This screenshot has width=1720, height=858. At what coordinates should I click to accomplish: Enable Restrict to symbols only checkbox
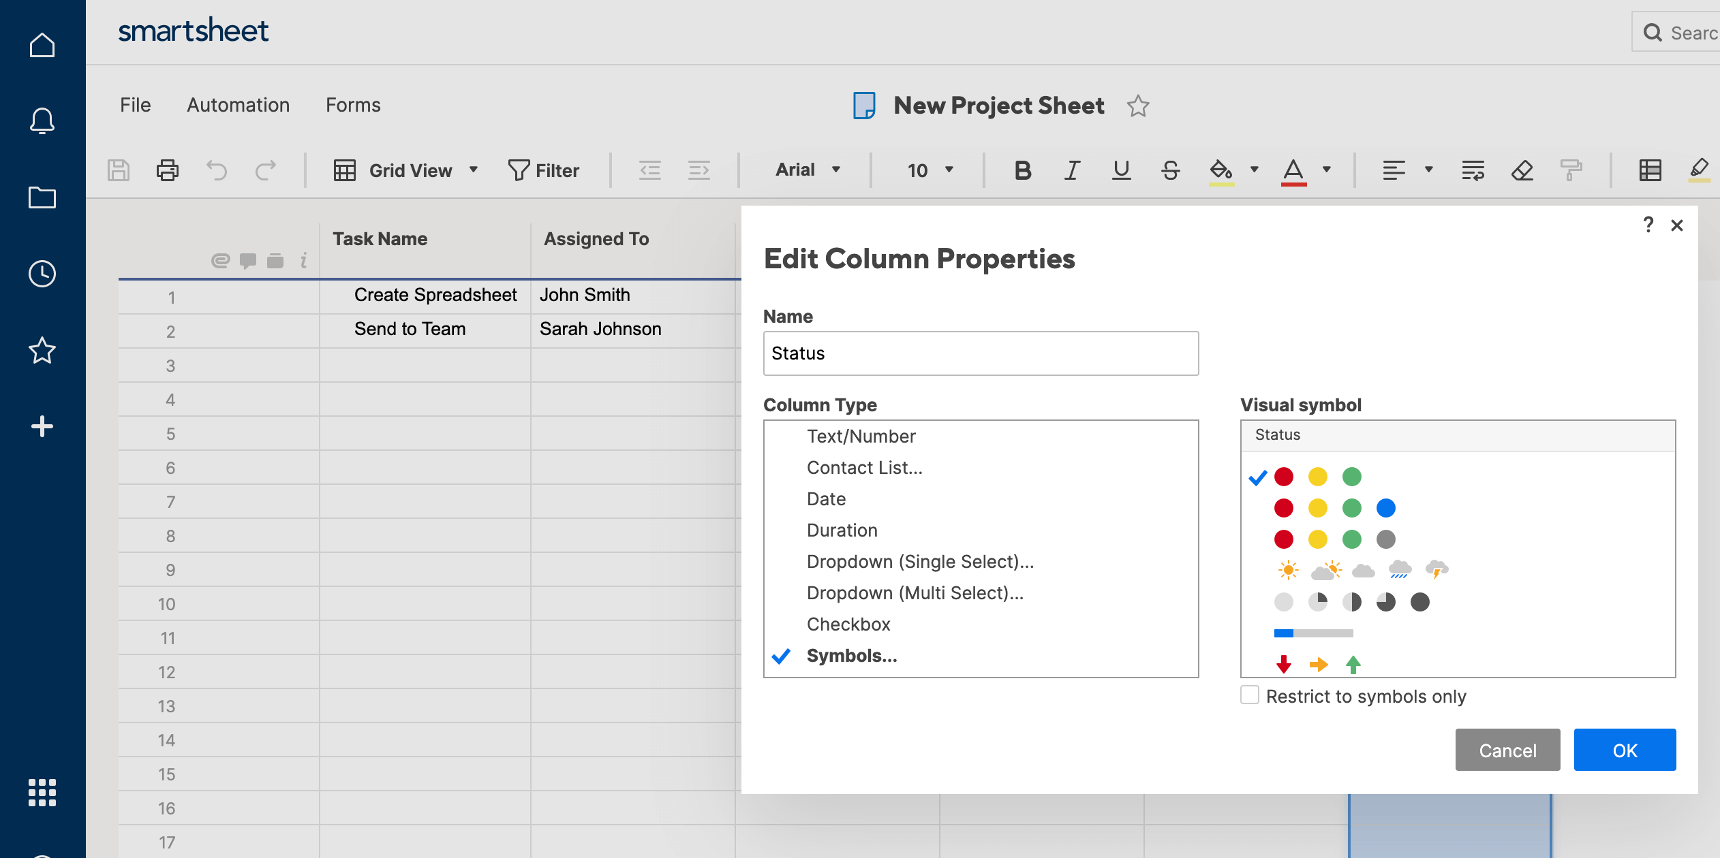tap(1250, 695)
